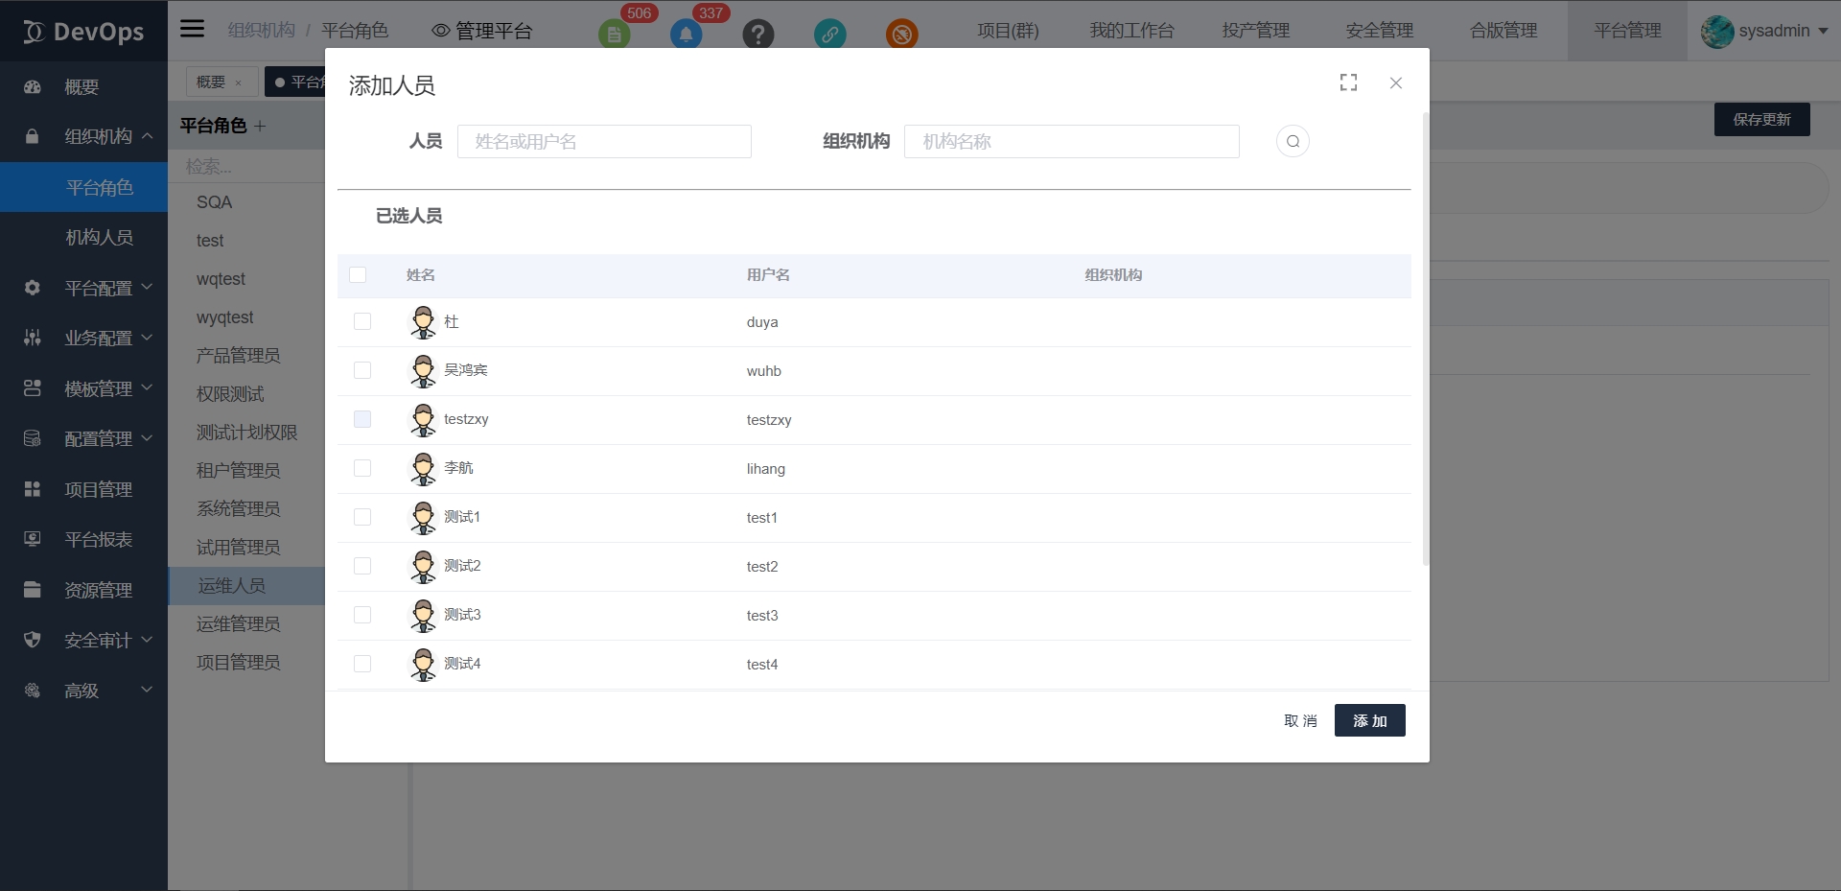The width and height of the screenshot is (1841, 891).
Task: Click the teal link icon in header
Action: tap(829, 35)
